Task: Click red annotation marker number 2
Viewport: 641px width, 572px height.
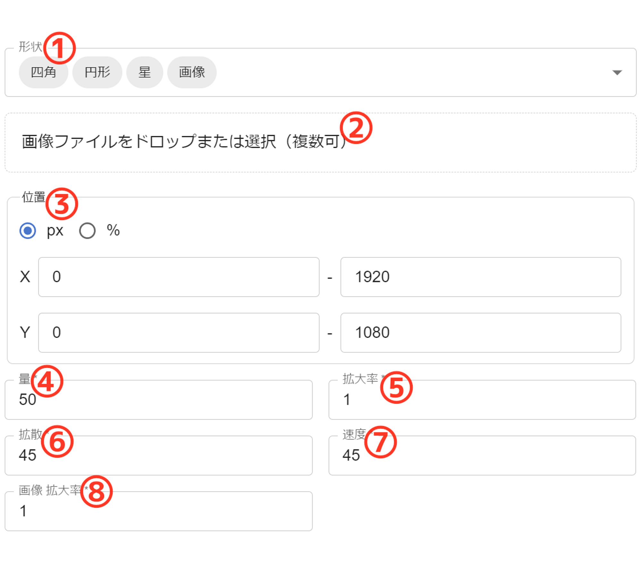Action: click(x=356, y=128)
